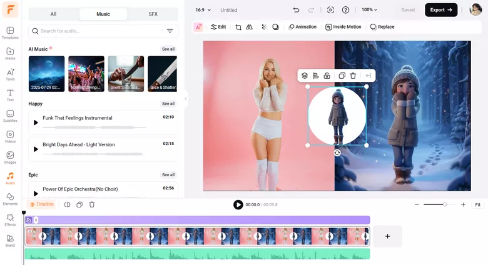Viewport: 488px width, 265px height.
Task: Click the split clip icon in timeline bar
Action: (67, 204)
